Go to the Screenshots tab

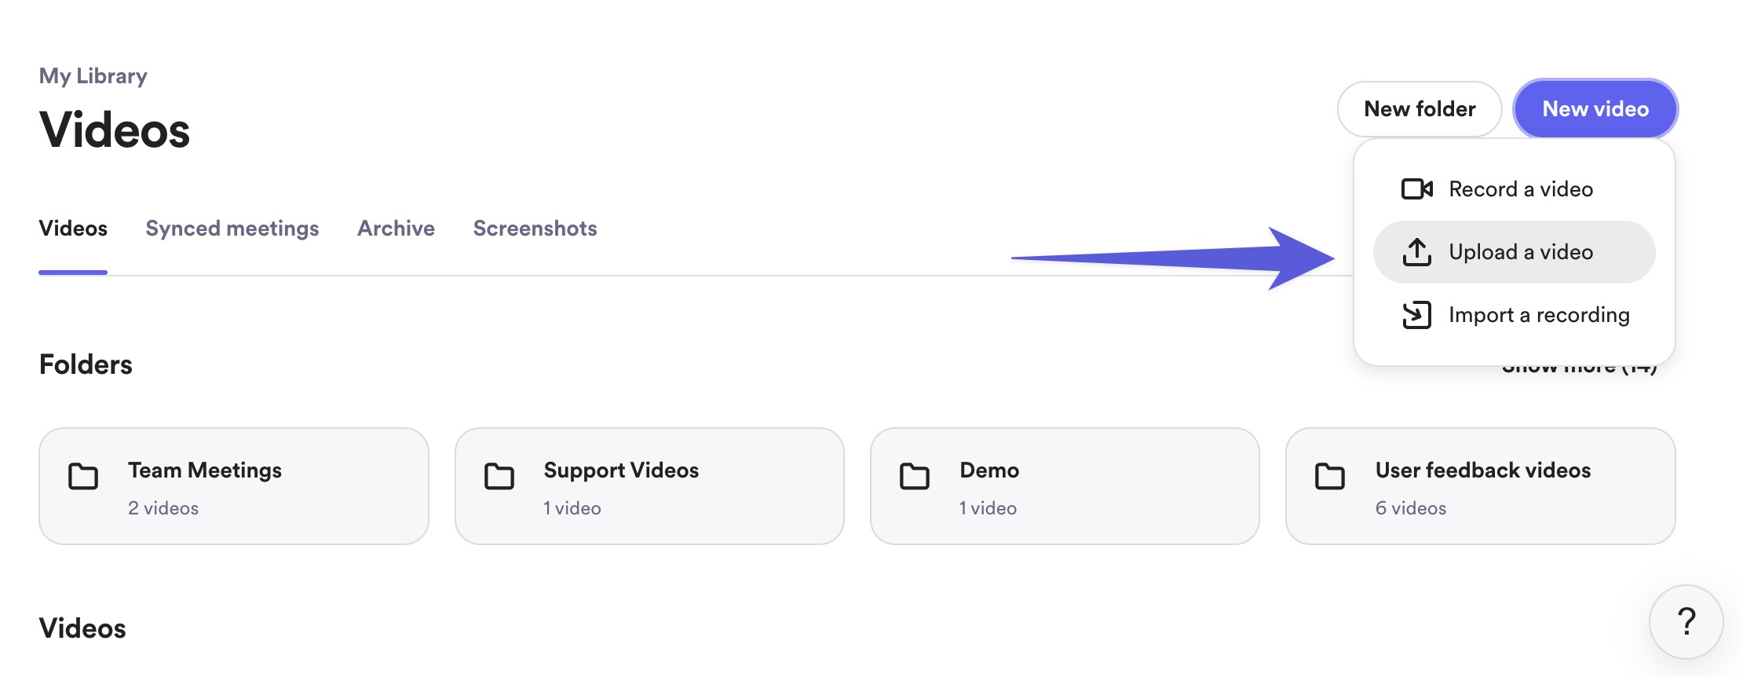coord(535,229)
